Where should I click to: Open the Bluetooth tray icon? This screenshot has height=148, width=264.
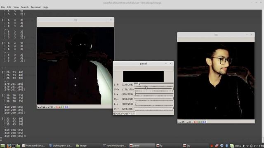(x=226, y=146)
